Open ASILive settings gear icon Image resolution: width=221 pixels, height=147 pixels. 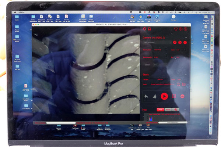[x=181, y=29]
